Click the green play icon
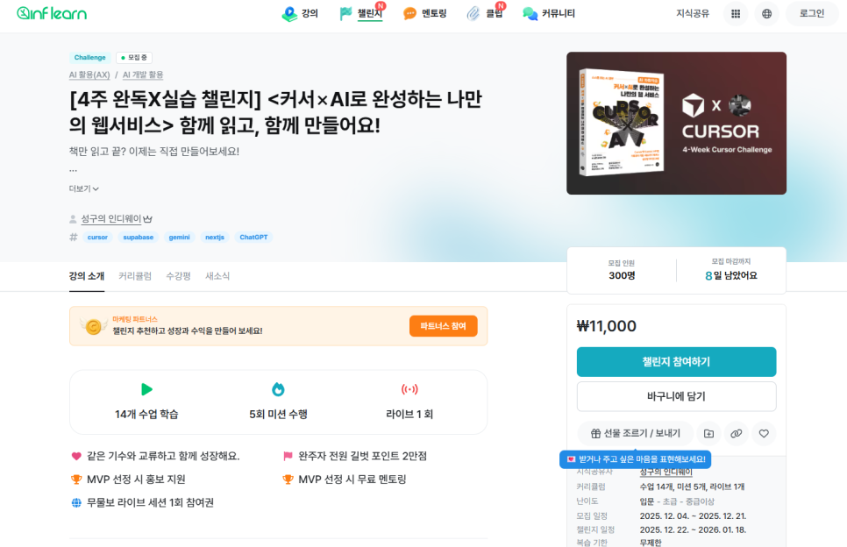The image size is (847, 547). 146,389
